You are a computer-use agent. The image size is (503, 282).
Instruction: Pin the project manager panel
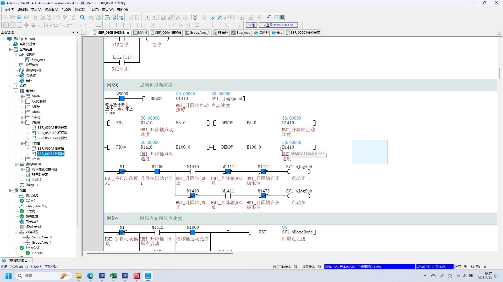[x=73, y=32]
